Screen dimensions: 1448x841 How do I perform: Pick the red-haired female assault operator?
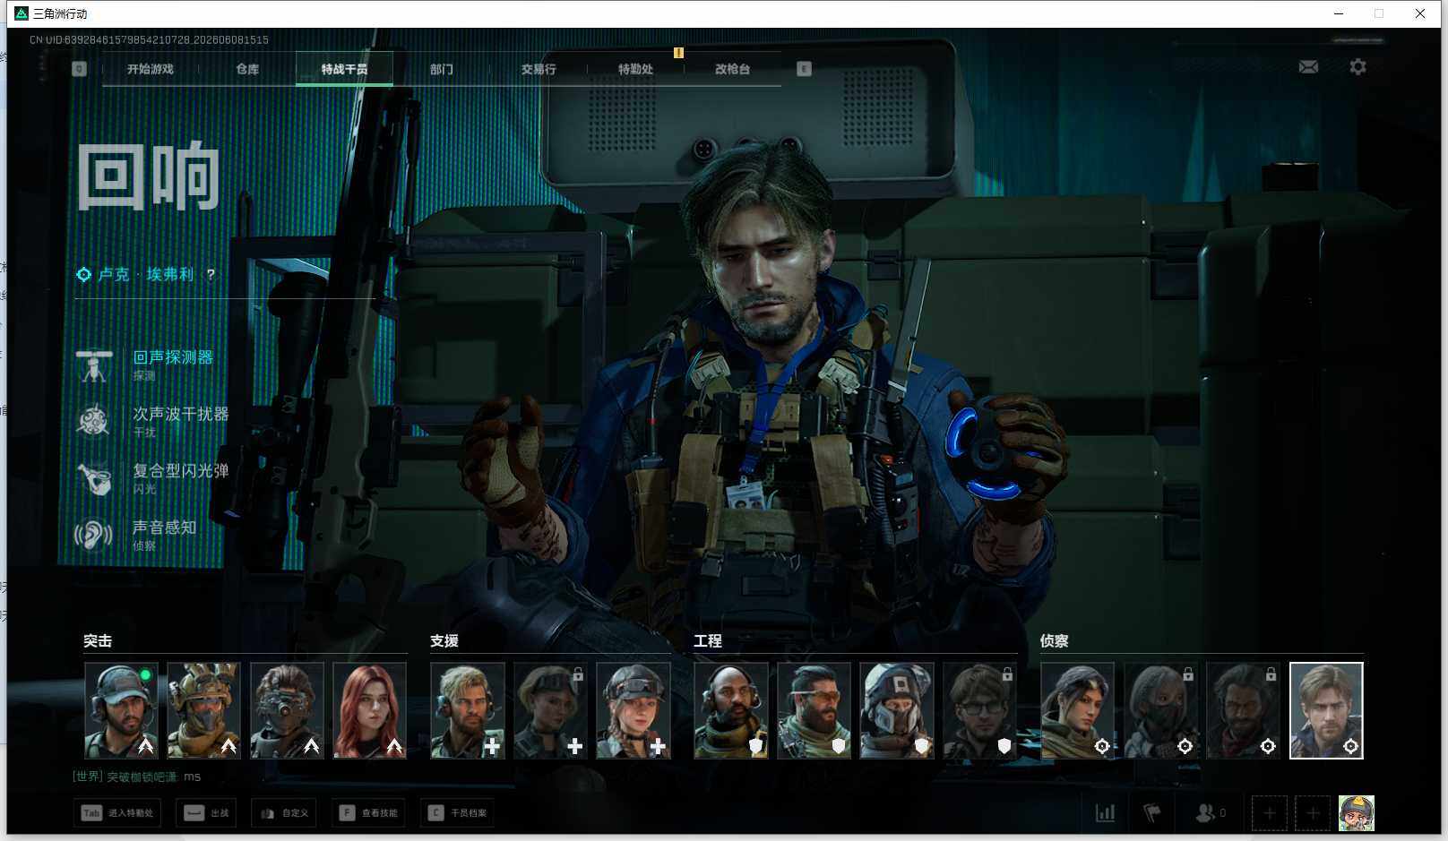coord(369,710)
